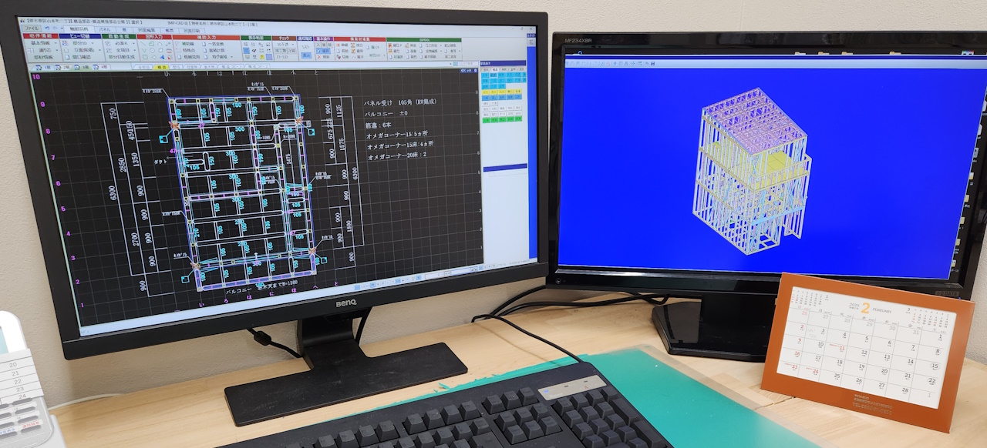Expand the 部分3D dropdown arrow

click(x=94, y=43)
